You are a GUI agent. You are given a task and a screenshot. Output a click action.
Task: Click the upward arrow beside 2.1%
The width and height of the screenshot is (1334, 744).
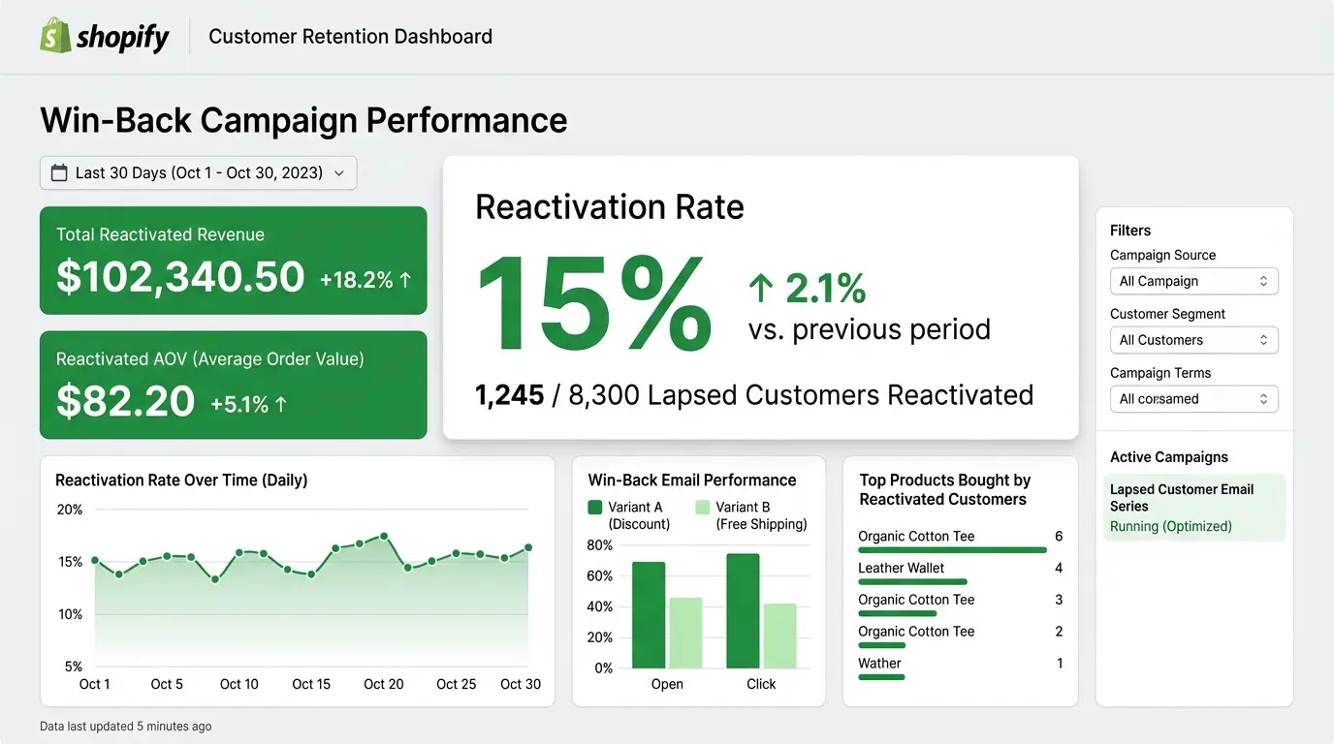tap(761, 287)
